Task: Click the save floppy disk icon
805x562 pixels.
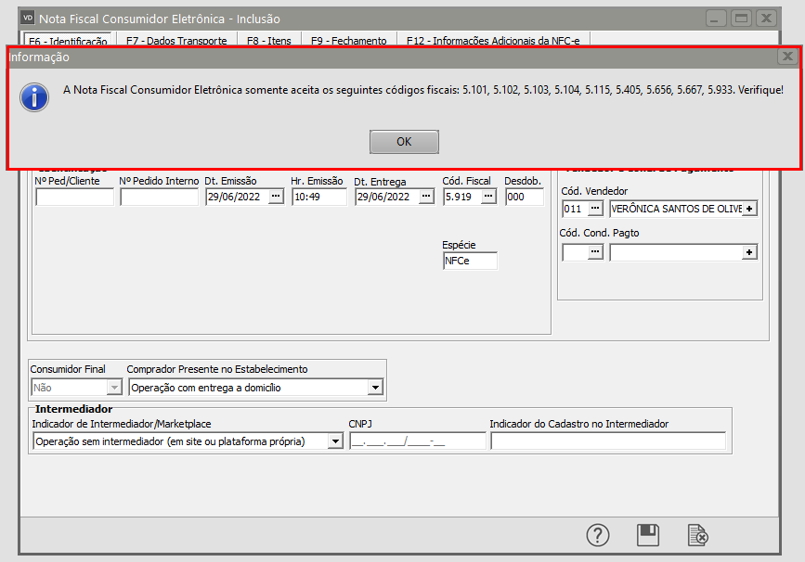Action: coord(647,535)
